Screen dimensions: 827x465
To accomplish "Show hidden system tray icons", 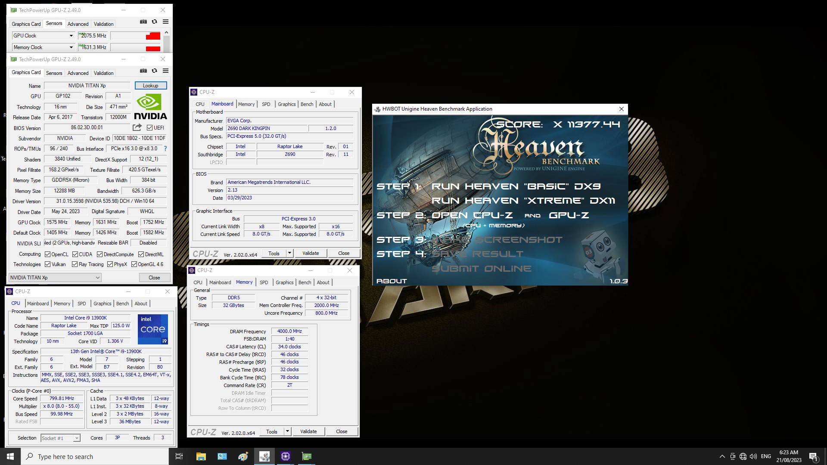I will [x=722, y=456].
